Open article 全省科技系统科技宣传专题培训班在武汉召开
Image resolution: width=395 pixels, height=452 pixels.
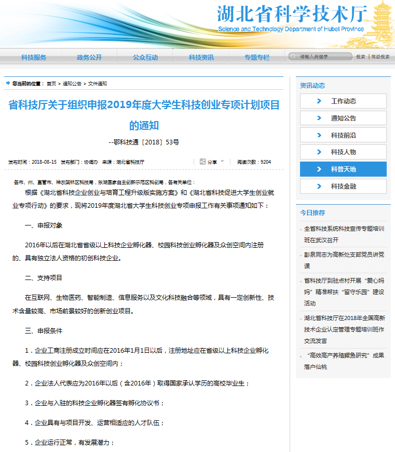click(x=344, y=234)
